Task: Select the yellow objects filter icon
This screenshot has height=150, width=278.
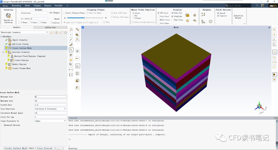Action: coord(71,60)
